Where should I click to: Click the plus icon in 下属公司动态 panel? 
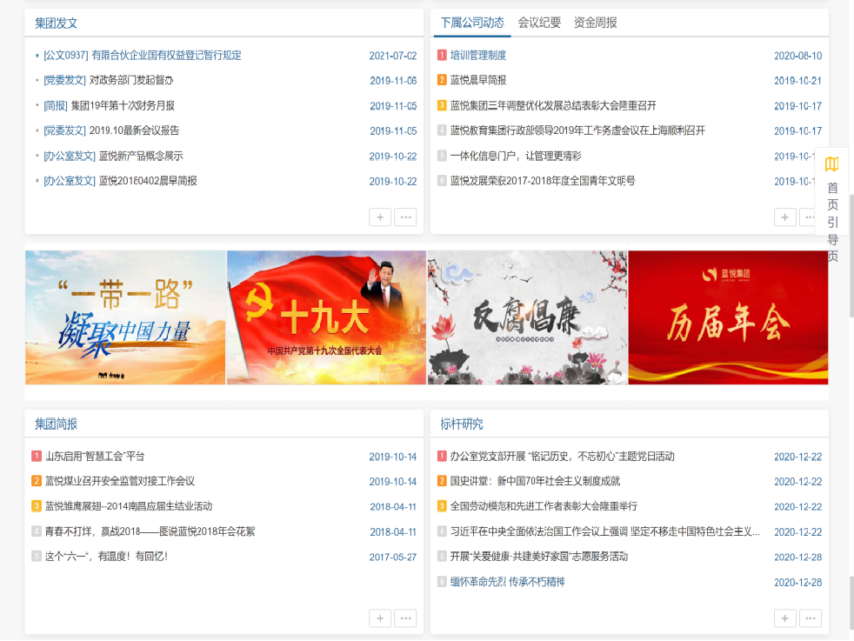coord(784,217)
